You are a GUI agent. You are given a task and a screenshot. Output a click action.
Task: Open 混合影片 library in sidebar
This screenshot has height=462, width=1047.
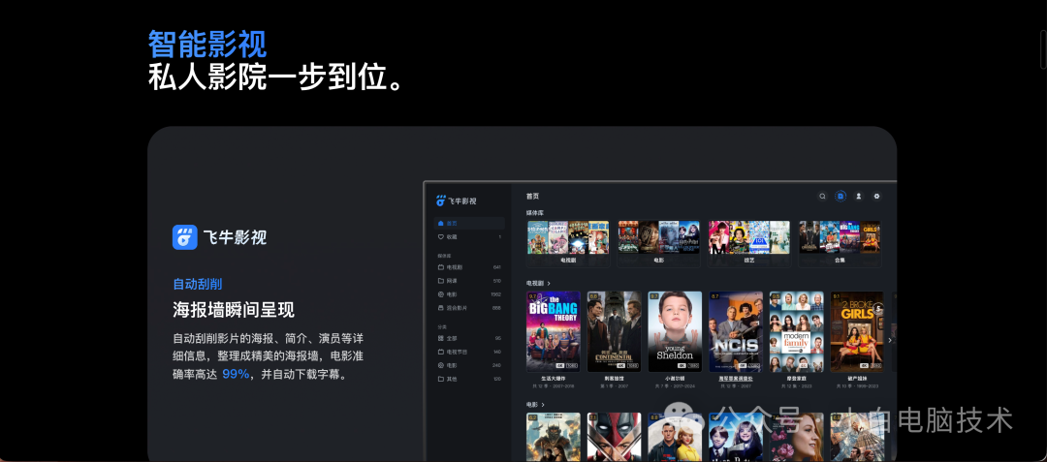coord(469,308)
